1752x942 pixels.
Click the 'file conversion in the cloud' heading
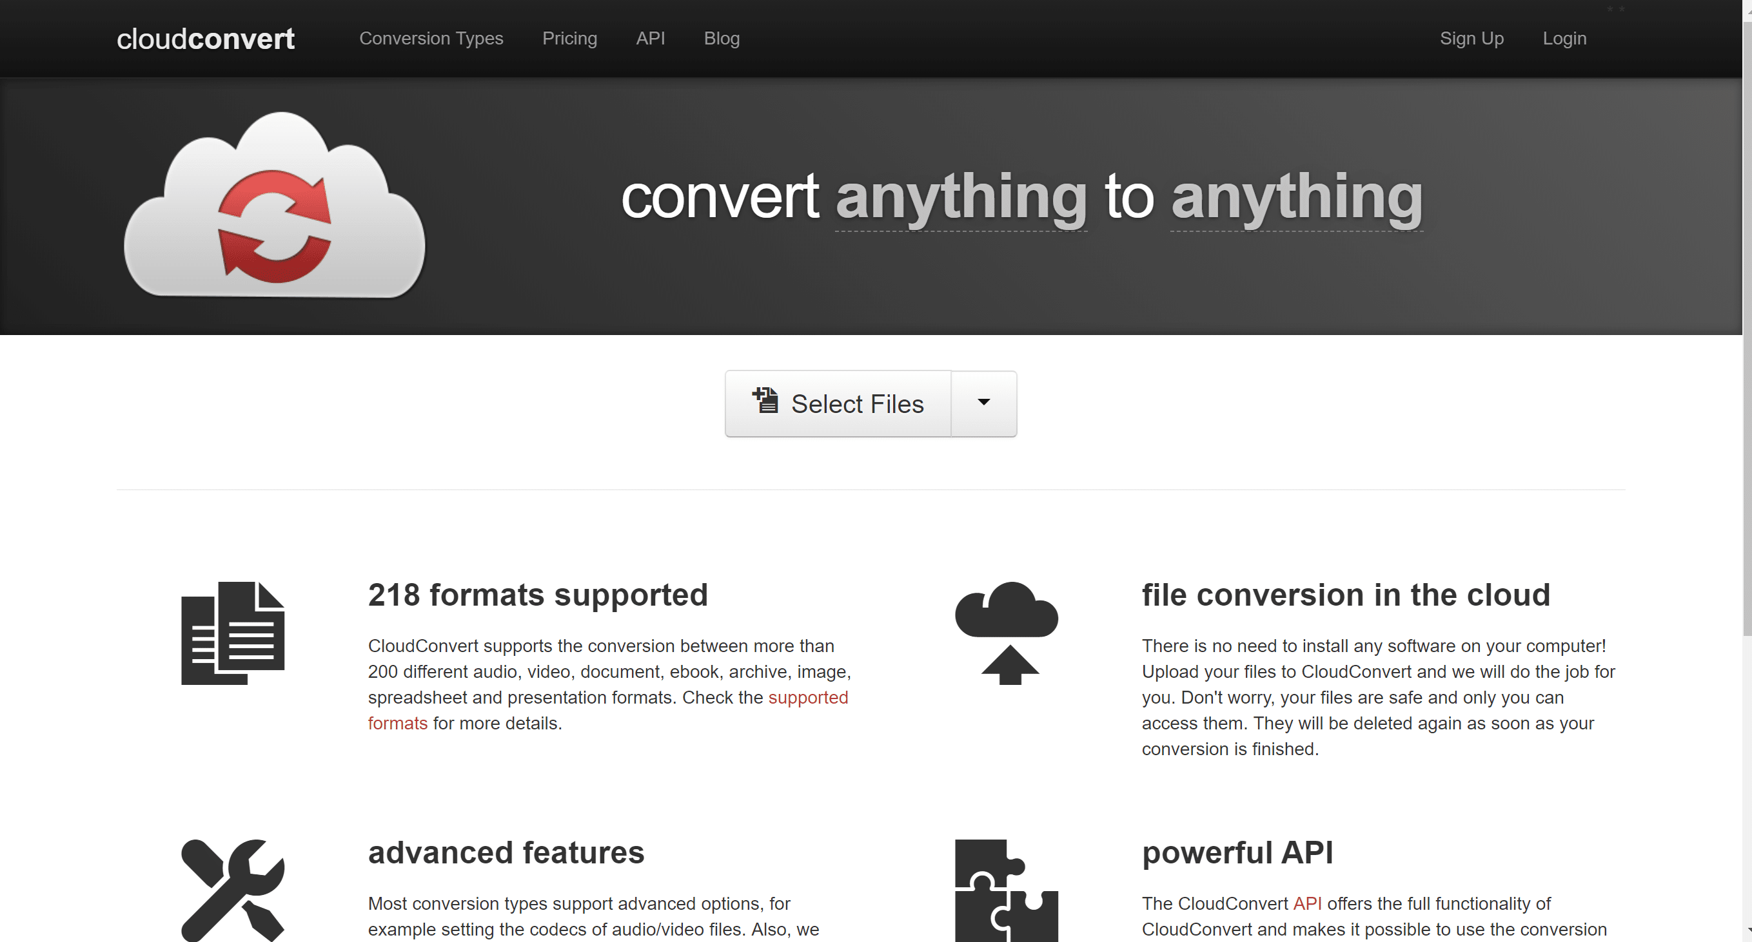(x=1346, y=595)
